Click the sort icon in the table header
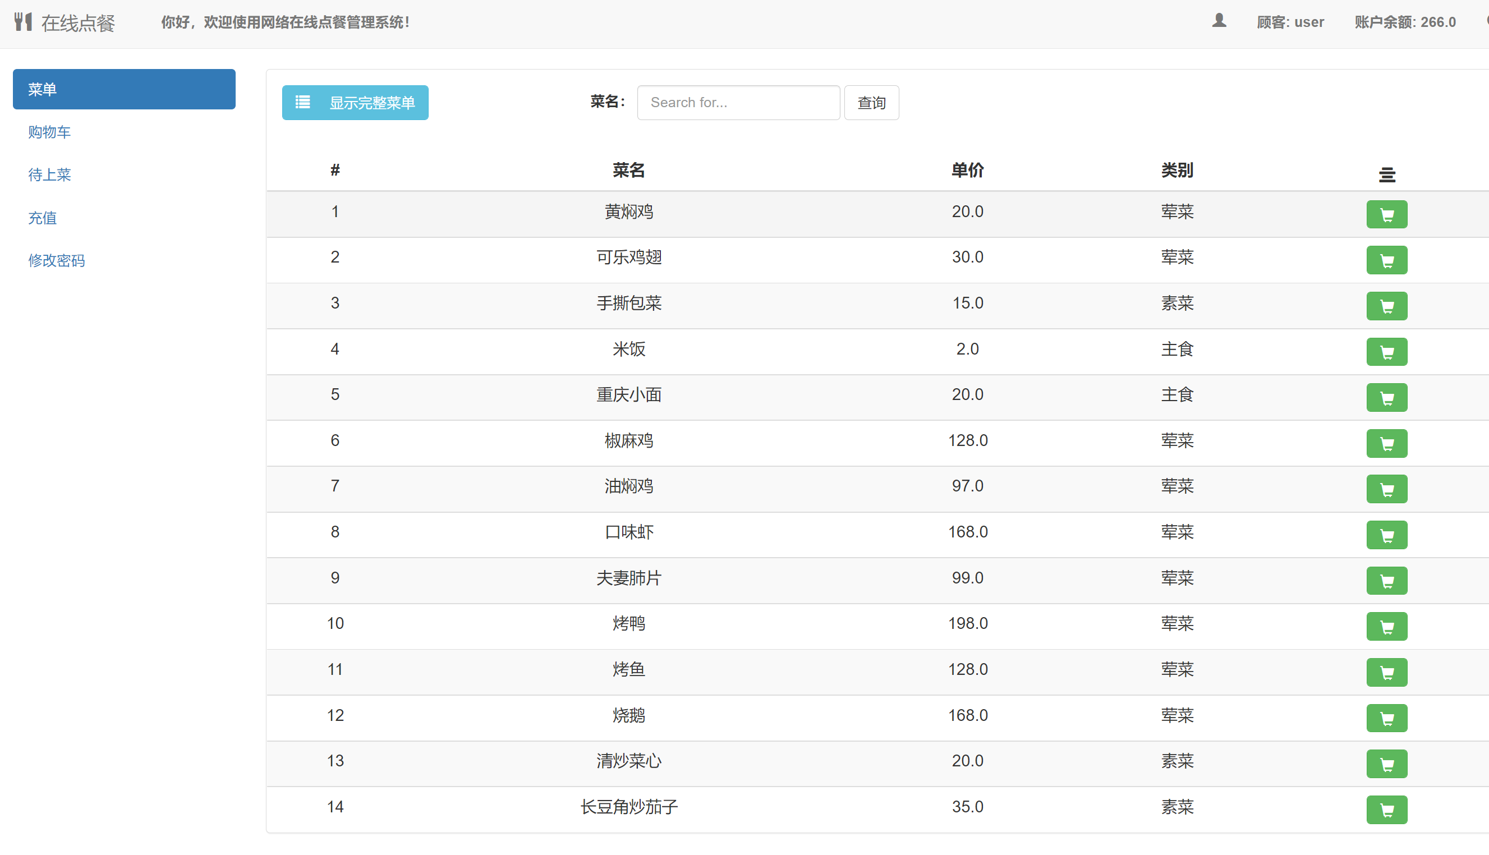Screen dimensions: 1489x855 1387,174
